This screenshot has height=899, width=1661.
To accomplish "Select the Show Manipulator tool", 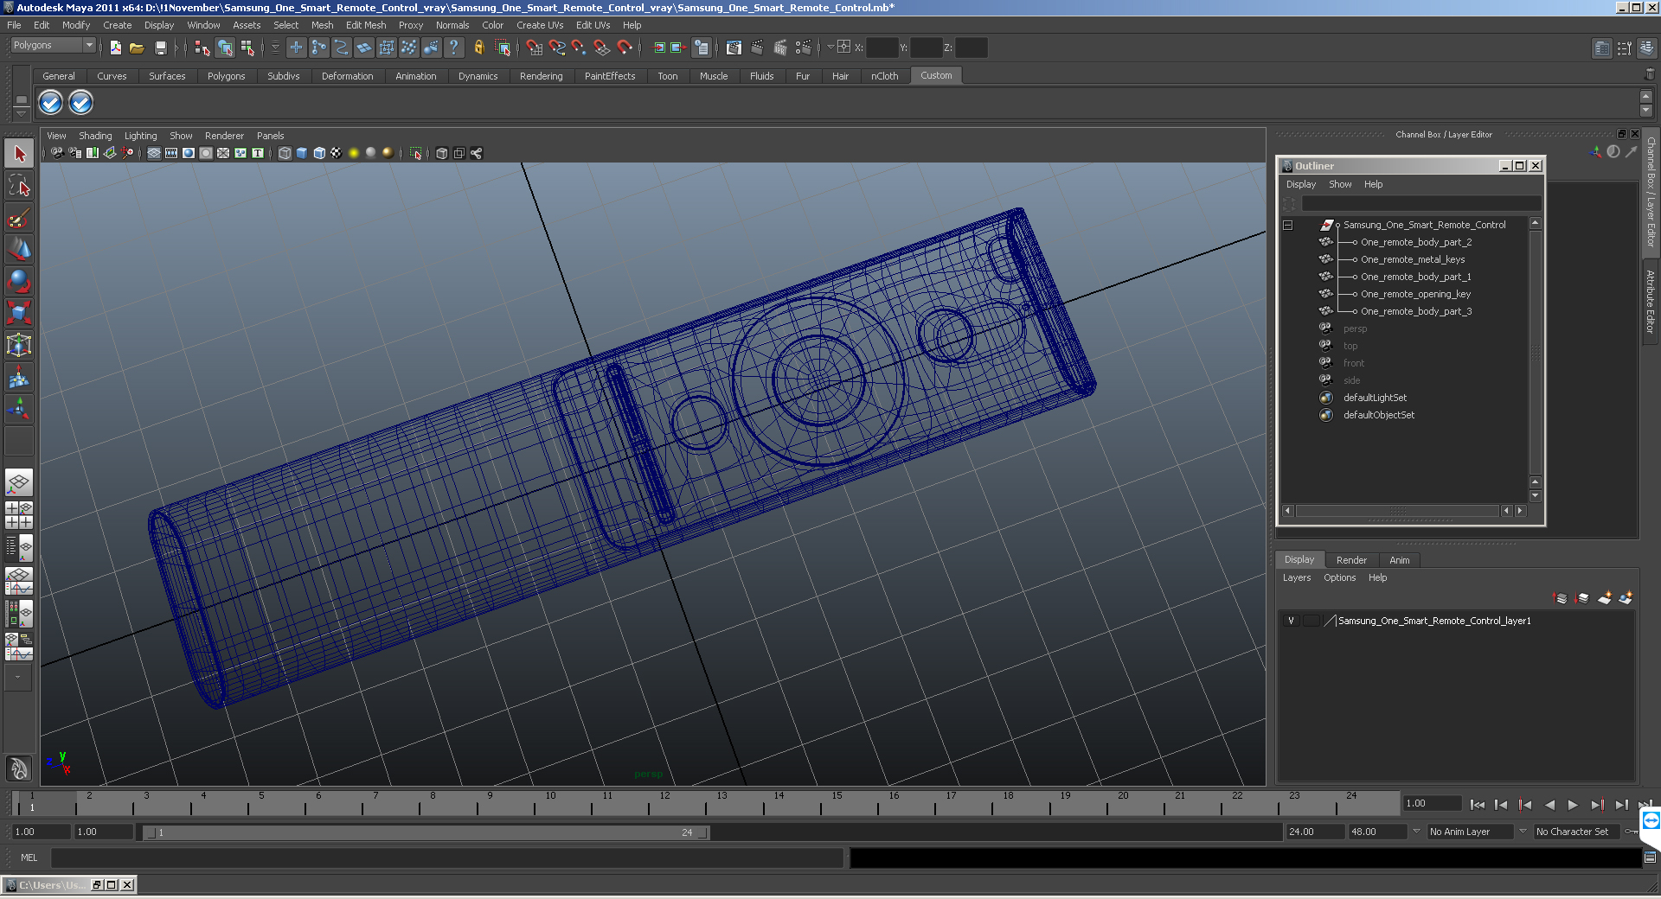I will (x=19, y=409).
